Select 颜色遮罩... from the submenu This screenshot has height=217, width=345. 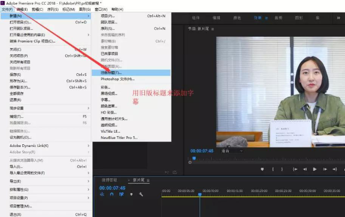(x=131, y=106)
